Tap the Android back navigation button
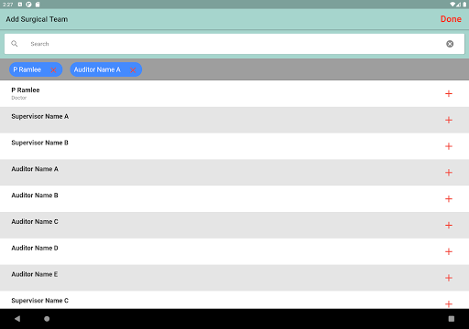 click(17, 319)
